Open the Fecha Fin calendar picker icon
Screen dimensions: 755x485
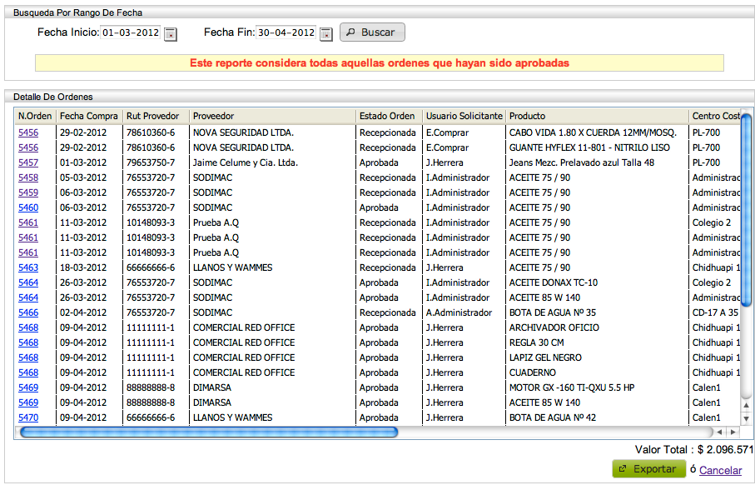325,34
